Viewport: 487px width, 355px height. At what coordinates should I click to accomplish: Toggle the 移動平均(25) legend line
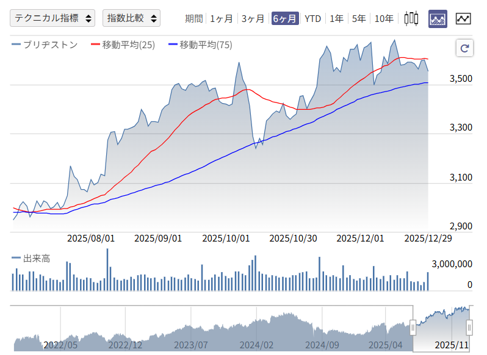pyautogui.click(x=123, y=45)
